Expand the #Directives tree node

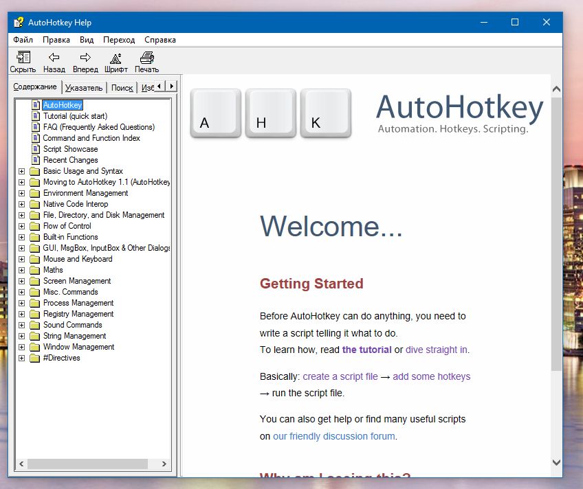22,358
